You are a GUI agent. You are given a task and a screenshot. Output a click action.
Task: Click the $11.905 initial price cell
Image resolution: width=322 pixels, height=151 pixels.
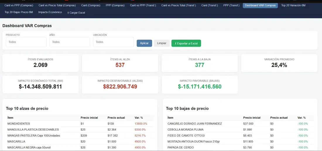point(248,141)
